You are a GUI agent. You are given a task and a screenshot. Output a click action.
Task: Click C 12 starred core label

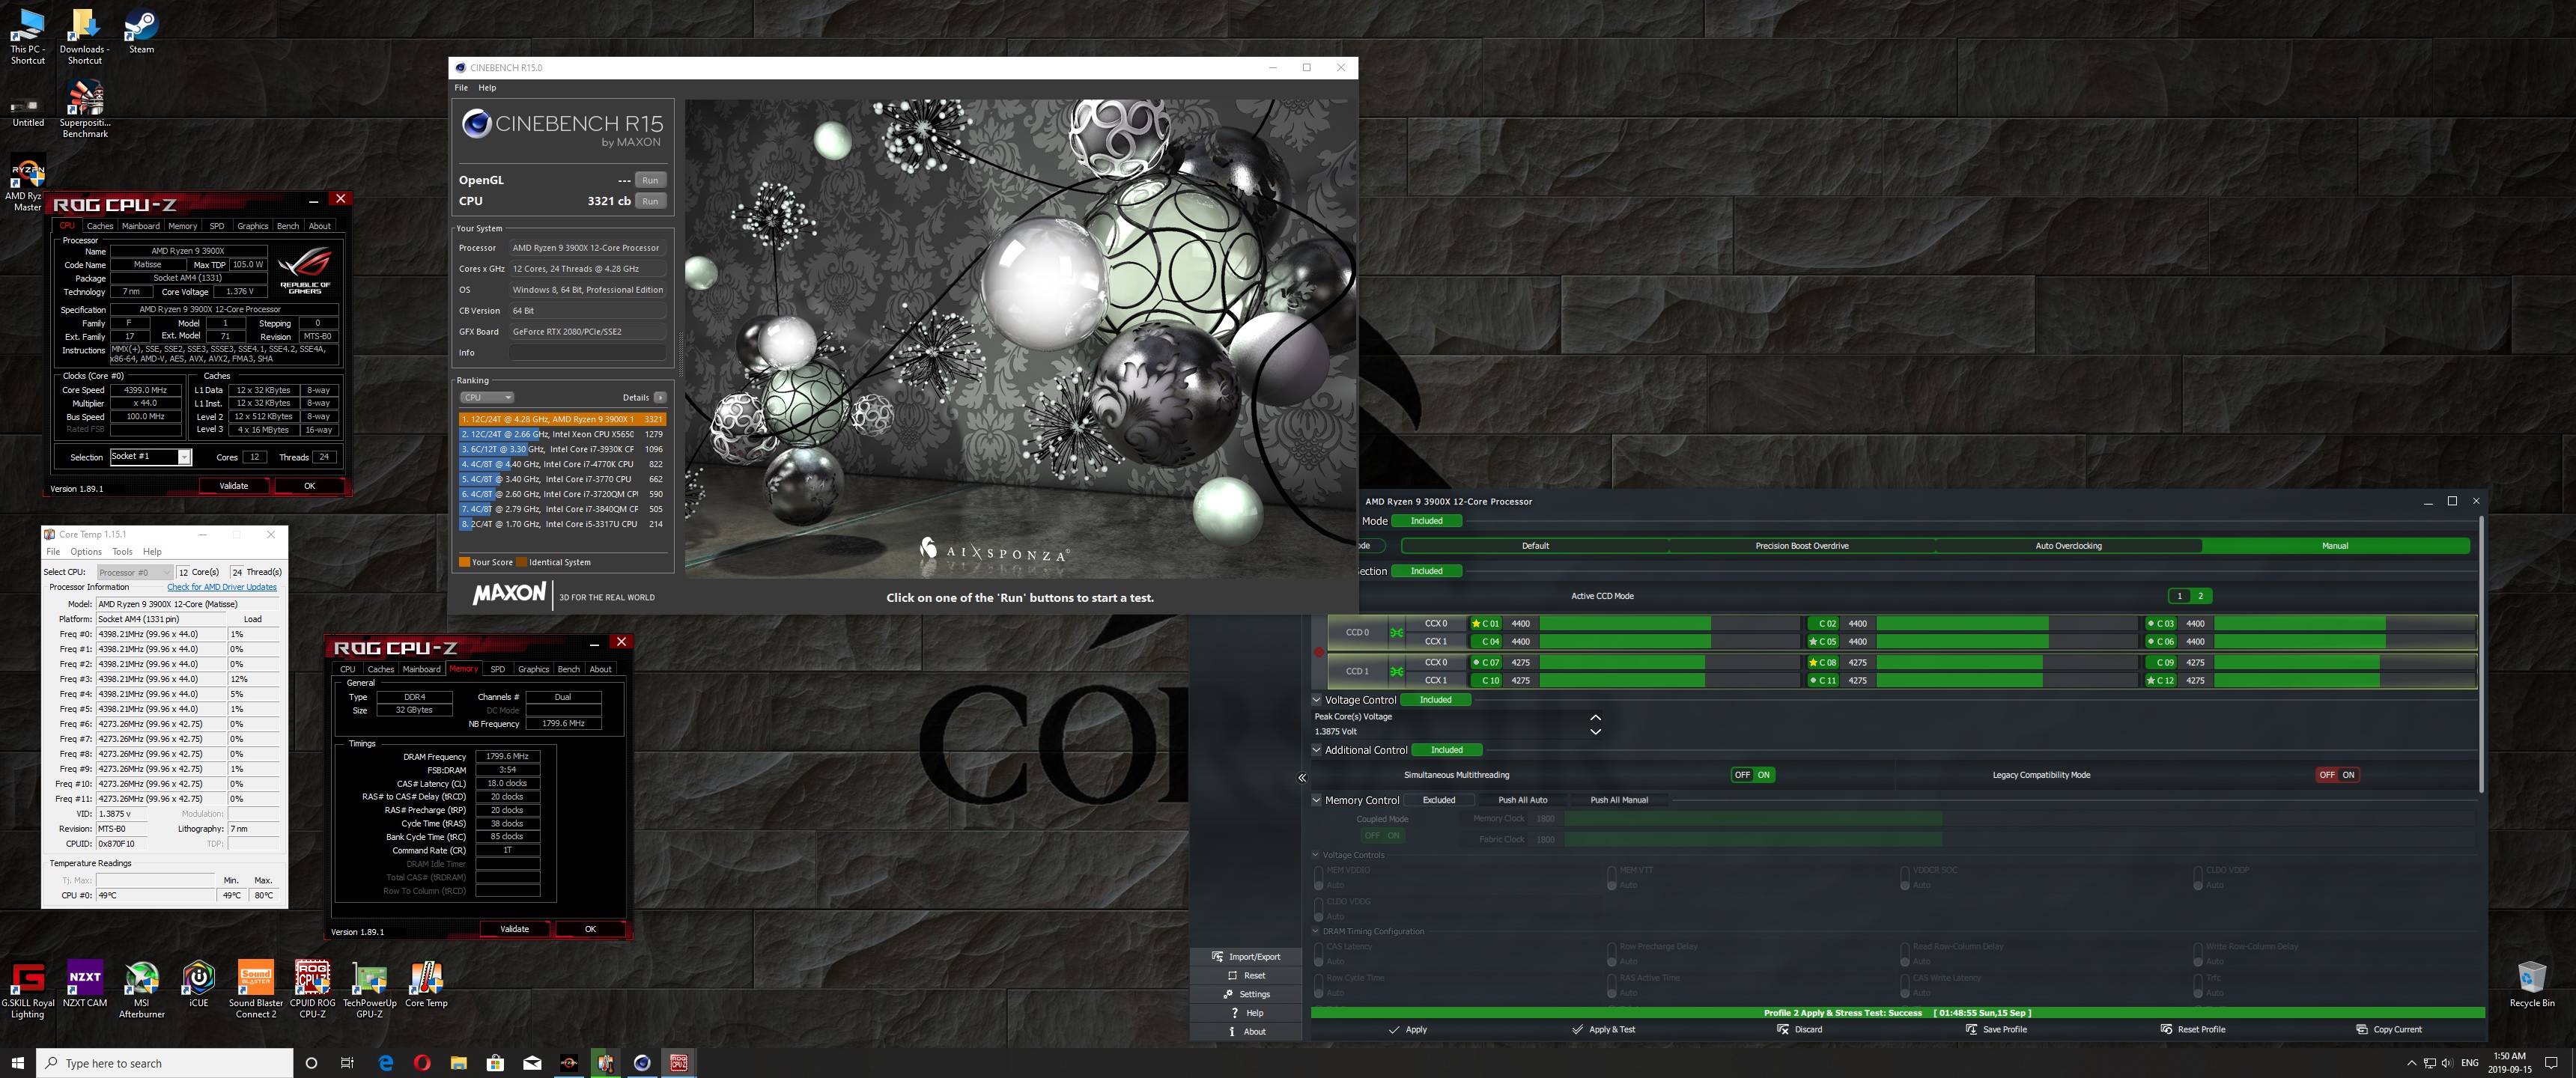2161,681
